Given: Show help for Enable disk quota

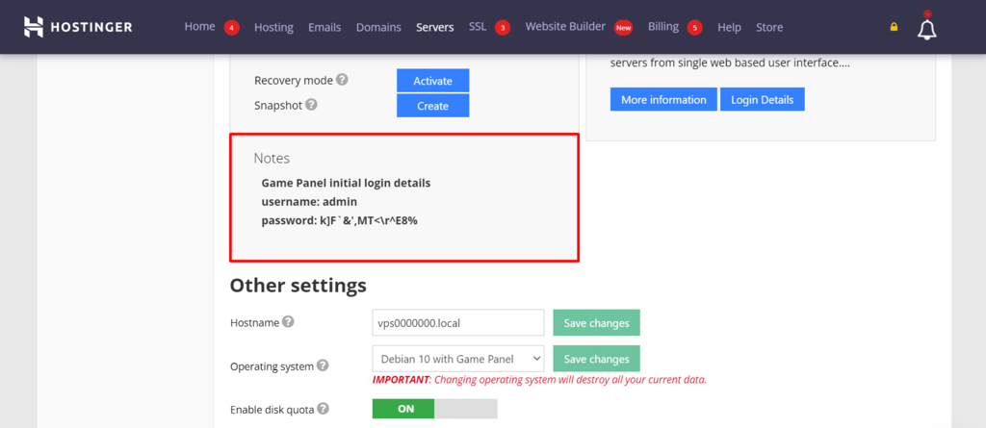Looking at the screenshot, I should 324,409.
